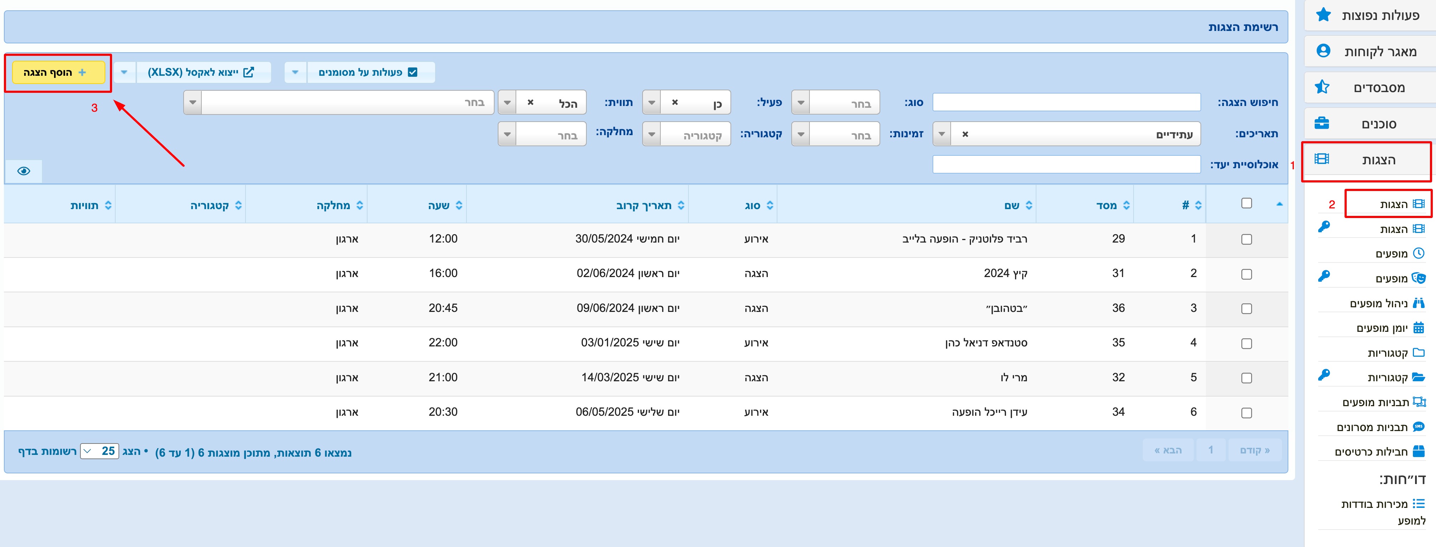This screenshot has width=1436, height=547.
Task: Click the clock icon next to מופעים
Action: tap(1419, 254)
